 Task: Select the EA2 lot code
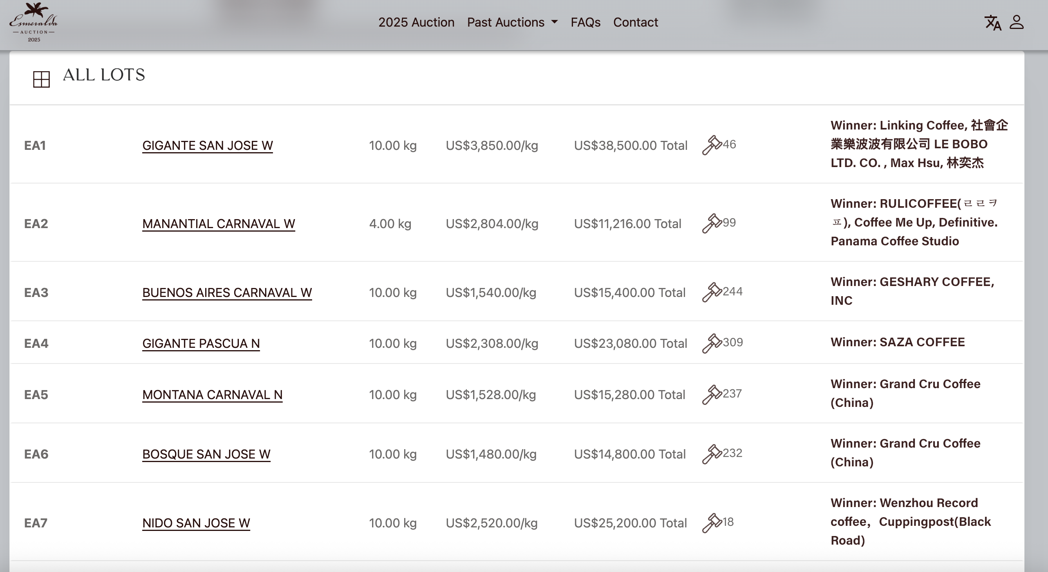[x=36, y=223]
